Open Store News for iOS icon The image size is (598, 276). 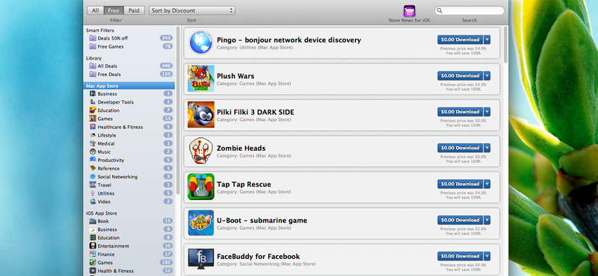pos(409,10)
